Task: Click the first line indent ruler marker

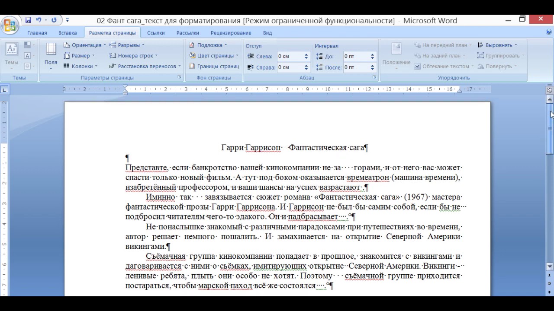Action: 126,87
